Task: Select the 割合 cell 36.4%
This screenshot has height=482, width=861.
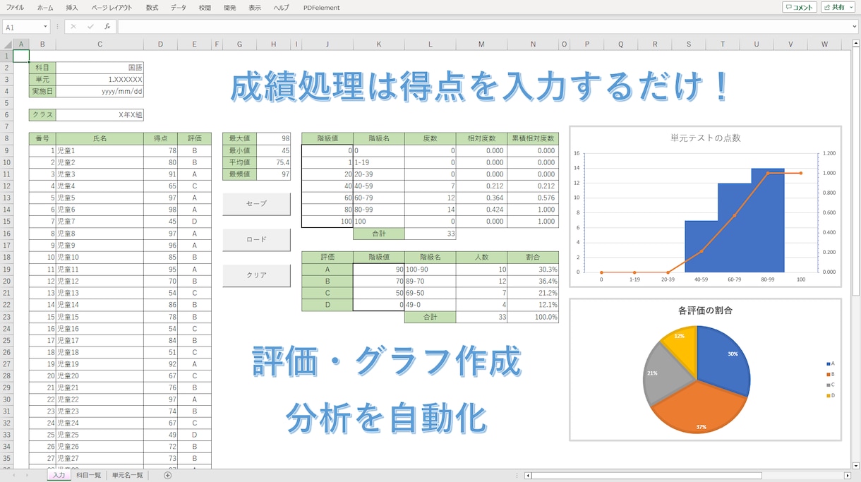Action: [533, 282]
